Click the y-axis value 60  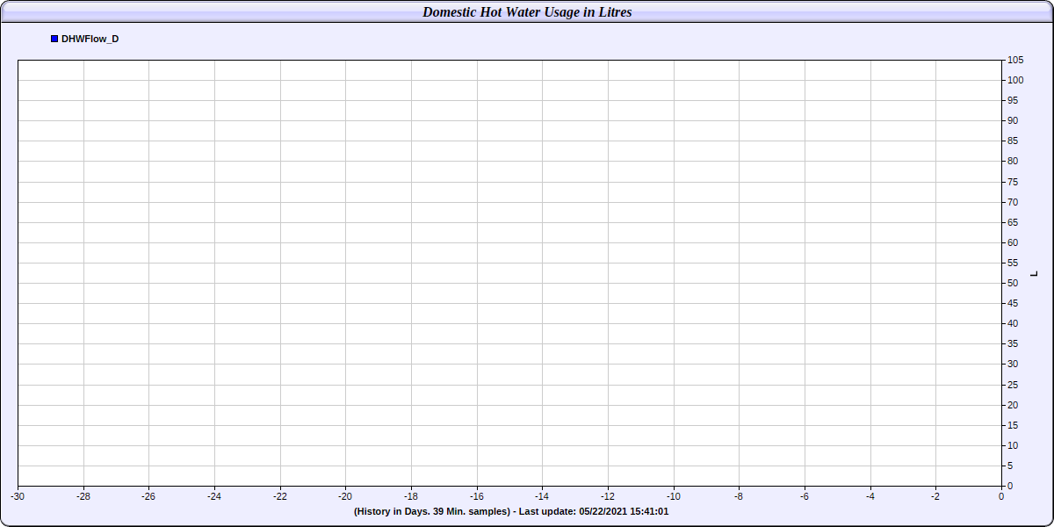click(x=1013, y=242)
